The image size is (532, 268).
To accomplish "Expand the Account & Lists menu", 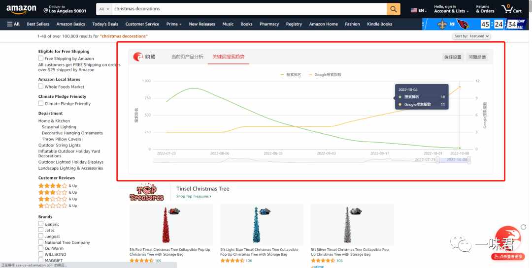I will [x=451, y=9].
